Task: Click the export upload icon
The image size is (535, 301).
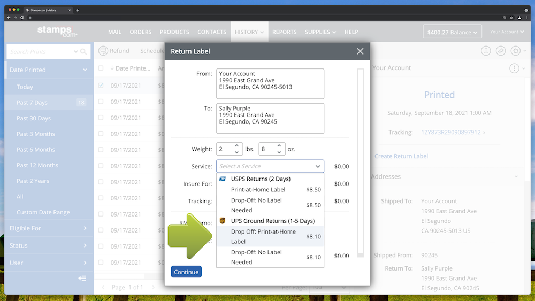Action: point(486,51)
